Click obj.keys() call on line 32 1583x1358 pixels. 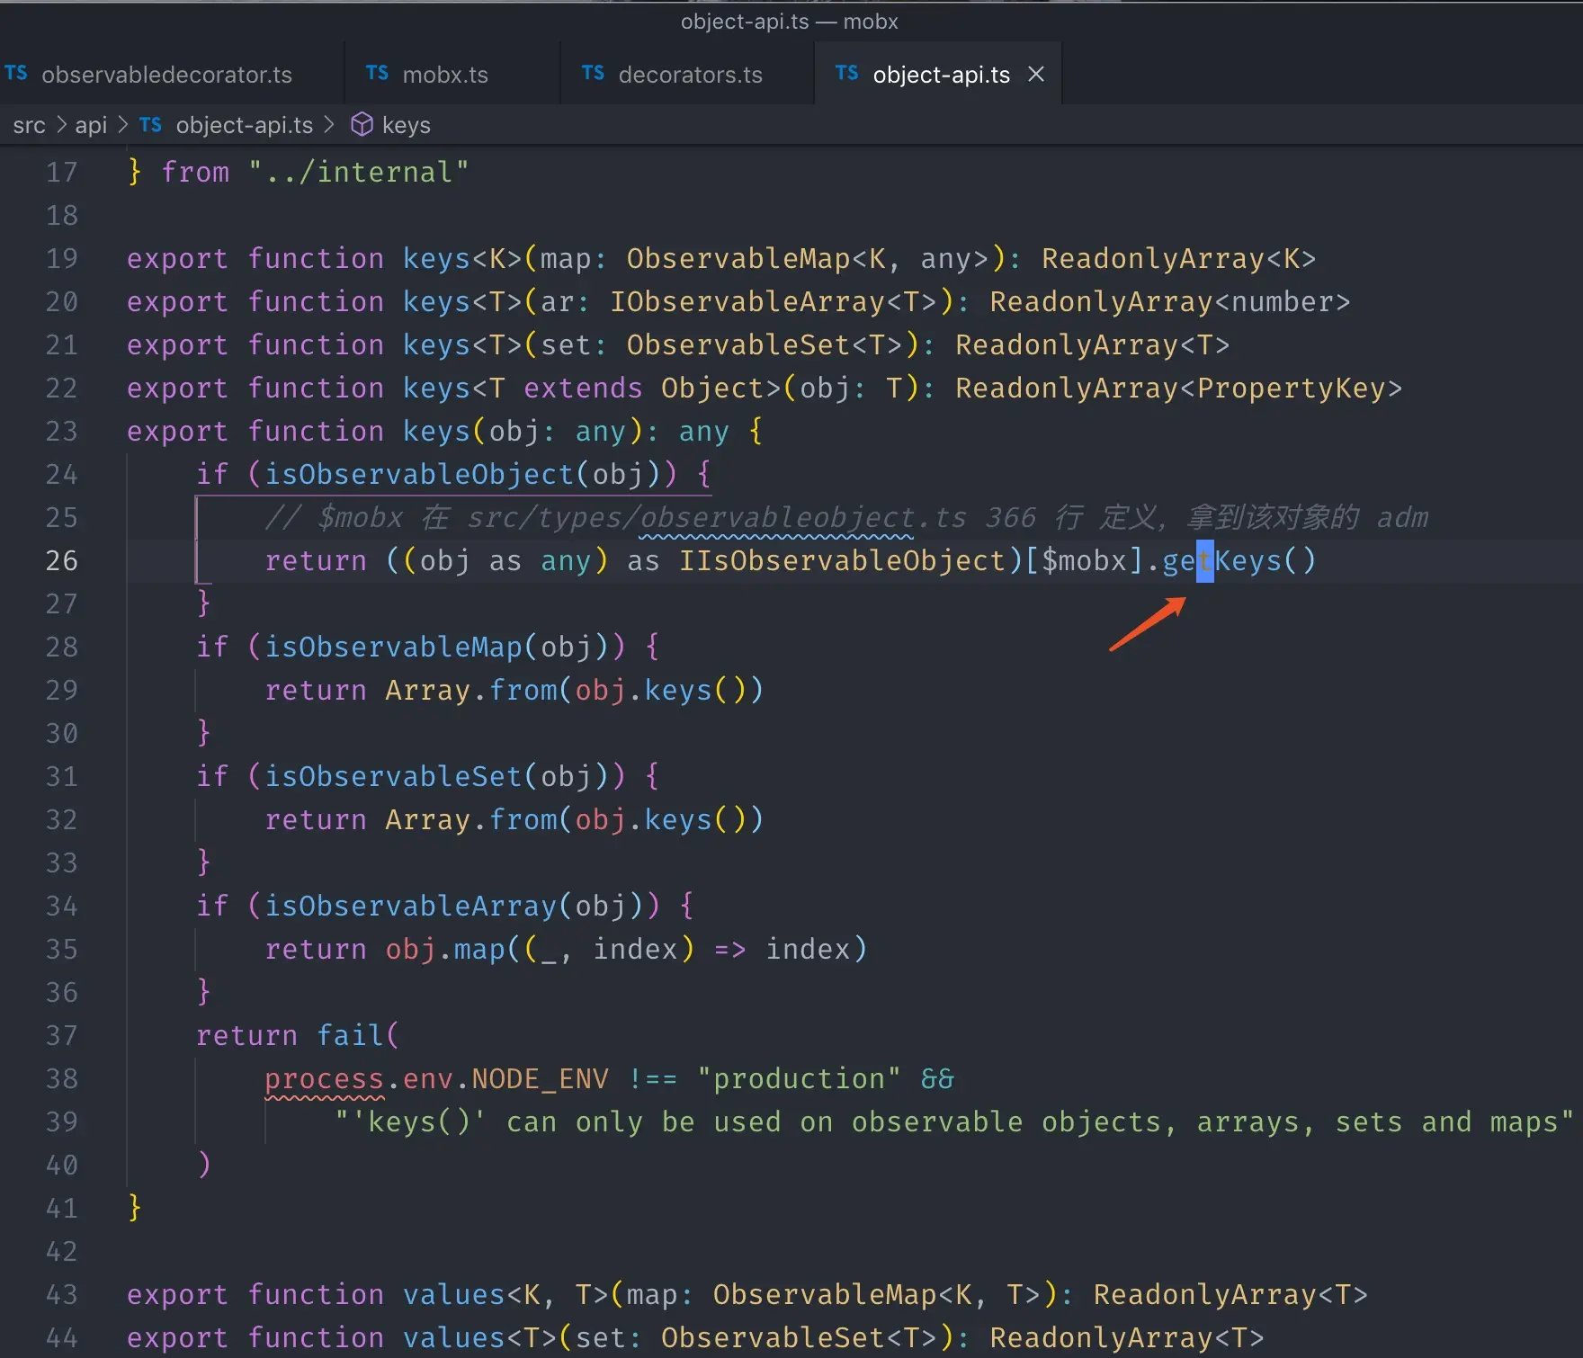point(660,819)
